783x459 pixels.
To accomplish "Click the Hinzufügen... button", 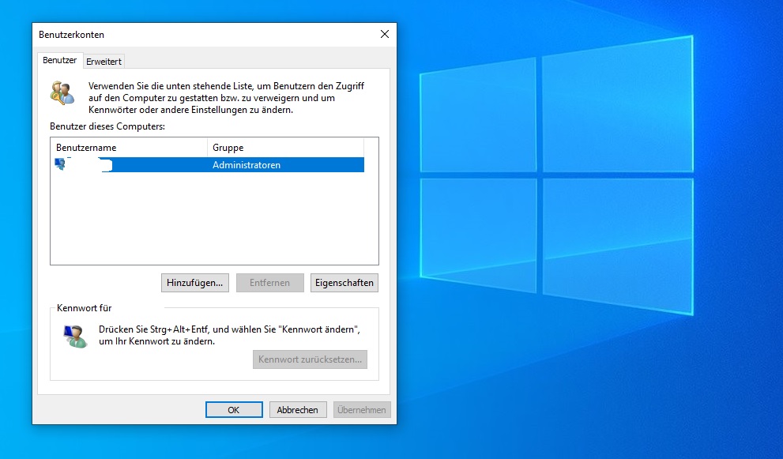I will pos(194,283).
